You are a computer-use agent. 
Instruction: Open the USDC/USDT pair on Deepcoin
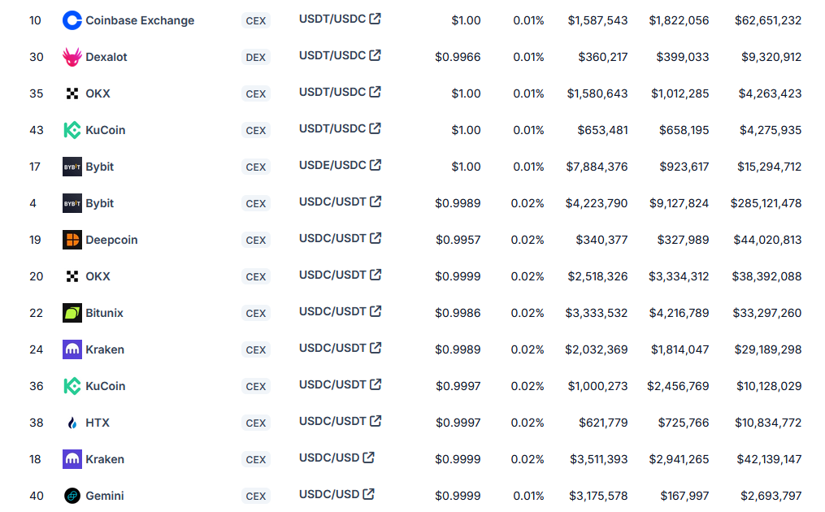pyautogui.click(x=335, y=238)
